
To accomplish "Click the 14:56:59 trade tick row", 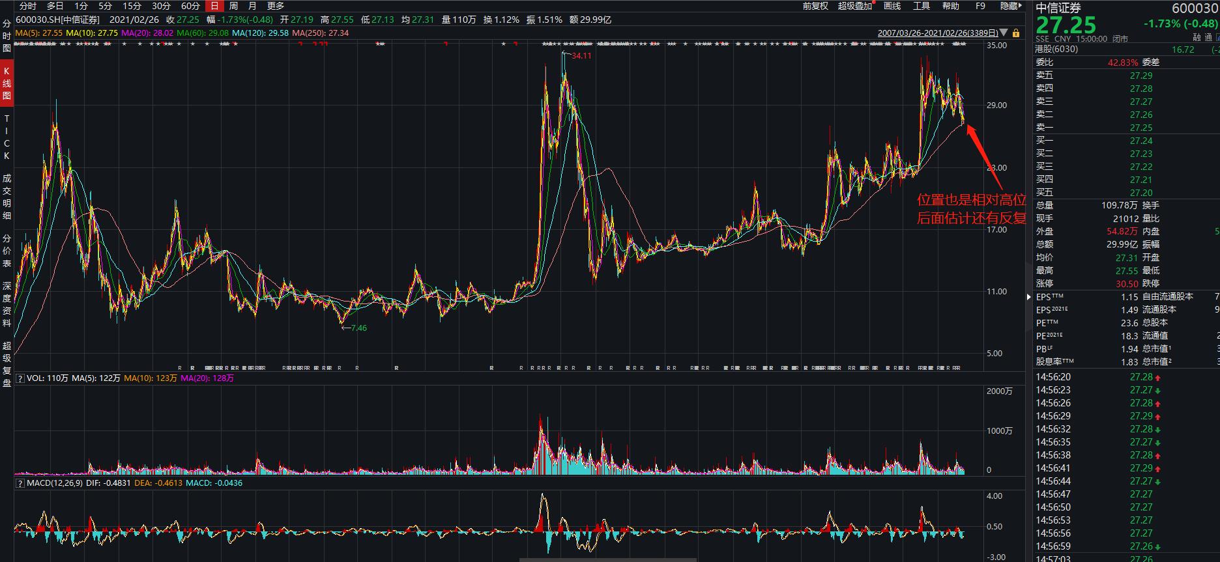I will point(1126,546).
